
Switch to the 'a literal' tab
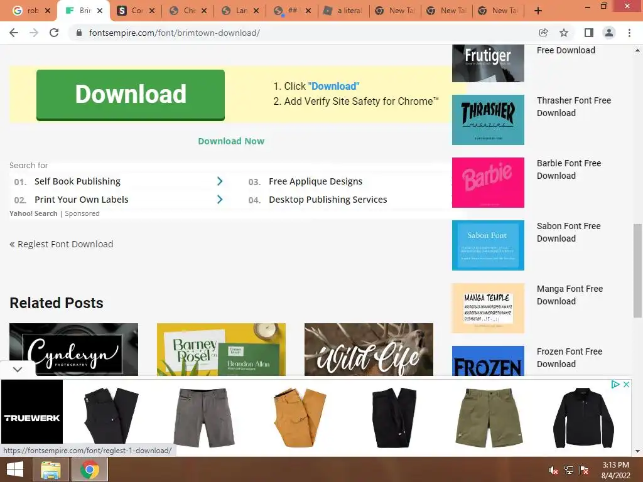point(343,11)
